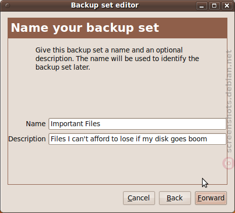Viewport: 235px width, 213px height.
Task: Close the Backup set editor window
Action: tap(227, 6)
